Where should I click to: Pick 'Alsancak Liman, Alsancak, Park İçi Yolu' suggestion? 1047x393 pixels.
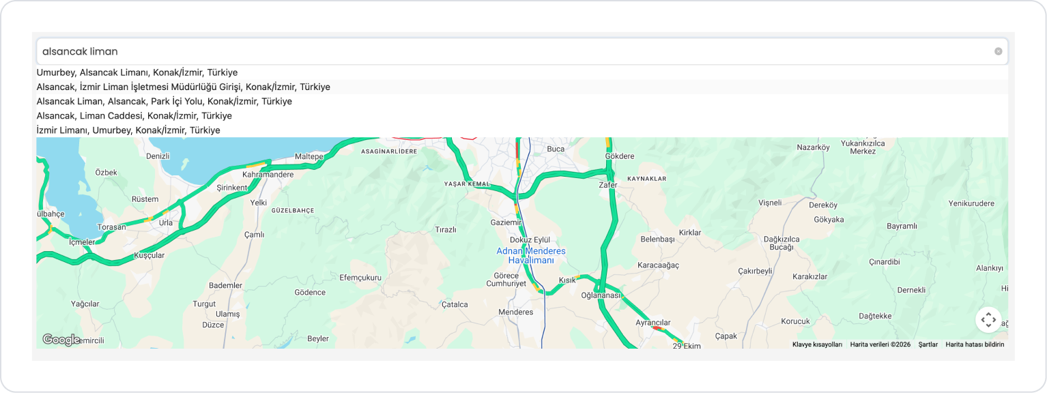point(522,101)
